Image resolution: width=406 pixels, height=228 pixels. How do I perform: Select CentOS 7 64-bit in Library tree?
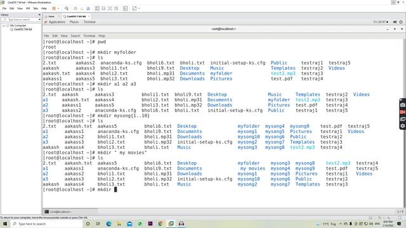click(x=23, y=29)
